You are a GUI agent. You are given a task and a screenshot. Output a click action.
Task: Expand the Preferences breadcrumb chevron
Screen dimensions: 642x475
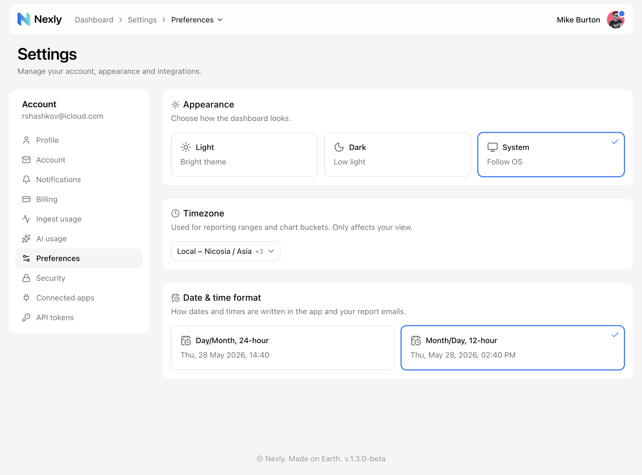pos(220,20)
